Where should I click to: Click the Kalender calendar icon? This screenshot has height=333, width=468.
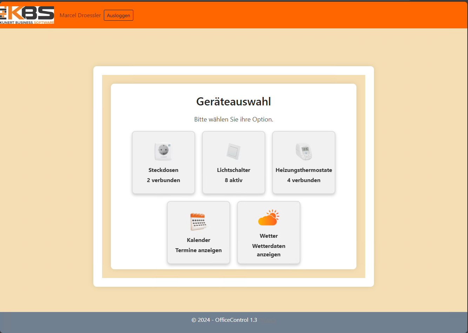click(x=199, y=221)
